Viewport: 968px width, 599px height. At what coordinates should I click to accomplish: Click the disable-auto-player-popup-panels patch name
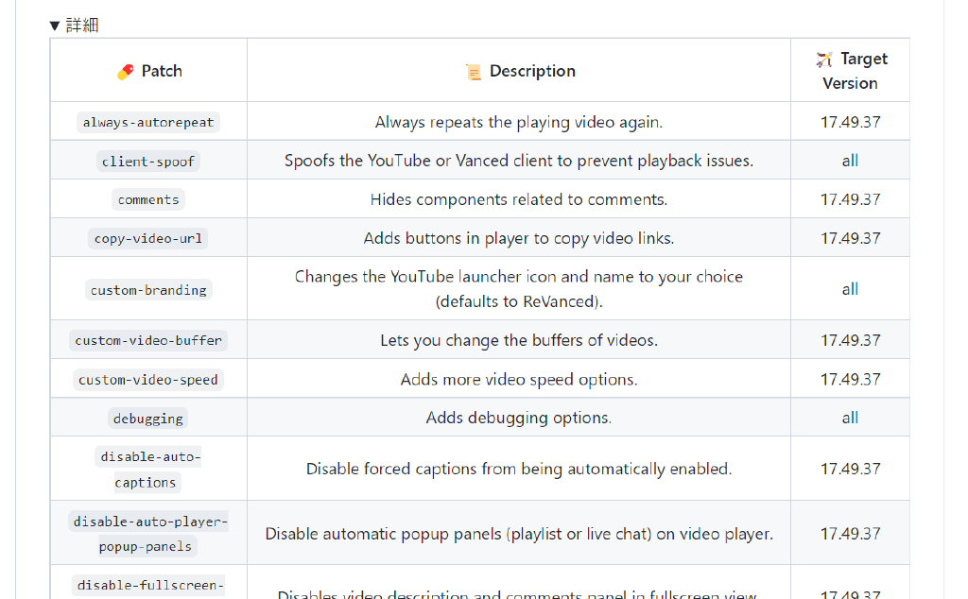(x=148, y=534)
